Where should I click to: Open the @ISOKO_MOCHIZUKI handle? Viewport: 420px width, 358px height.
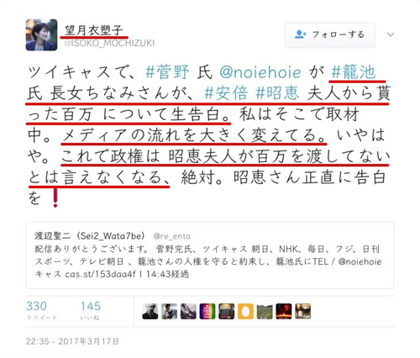click(109, 43)
